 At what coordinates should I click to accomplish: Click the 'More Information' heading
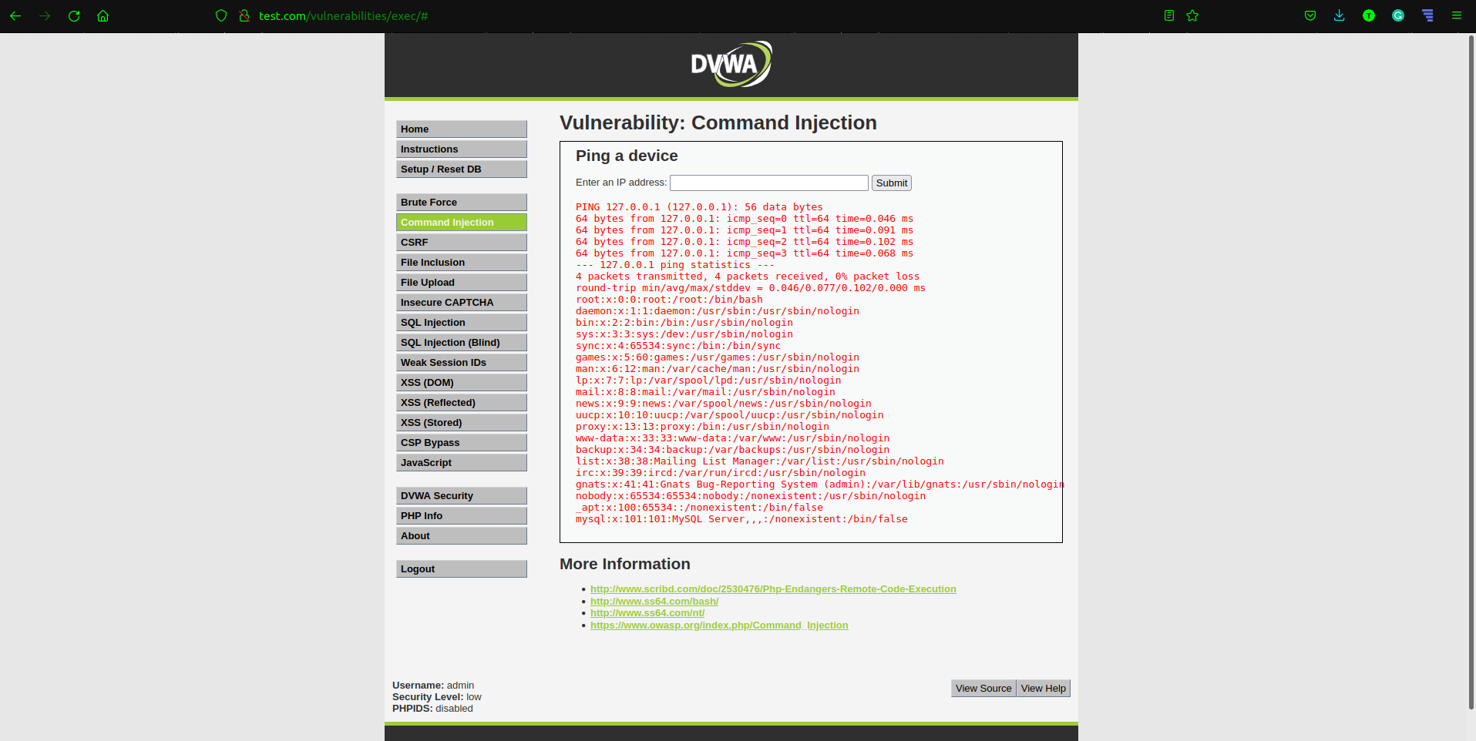625,564
